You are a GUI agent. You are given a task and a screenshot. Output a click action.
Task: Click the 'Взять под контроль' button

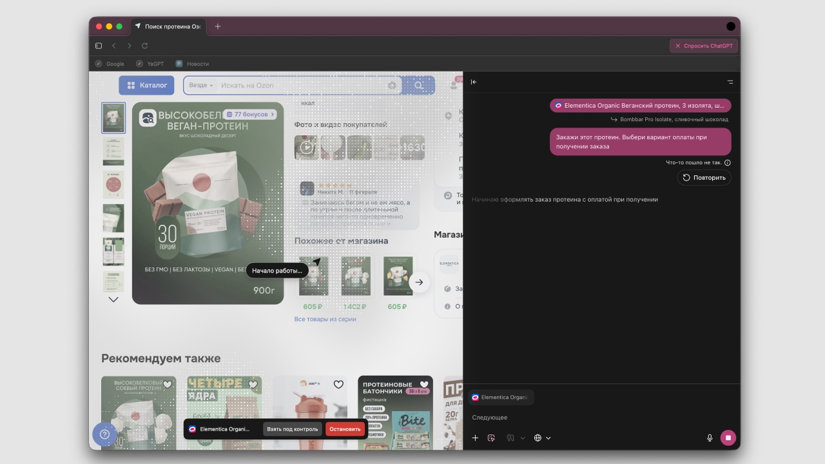click(x=293, y=429)
